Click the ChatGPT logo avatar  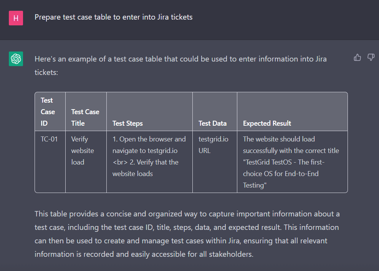pyautogui.click(x=16, y=59)
